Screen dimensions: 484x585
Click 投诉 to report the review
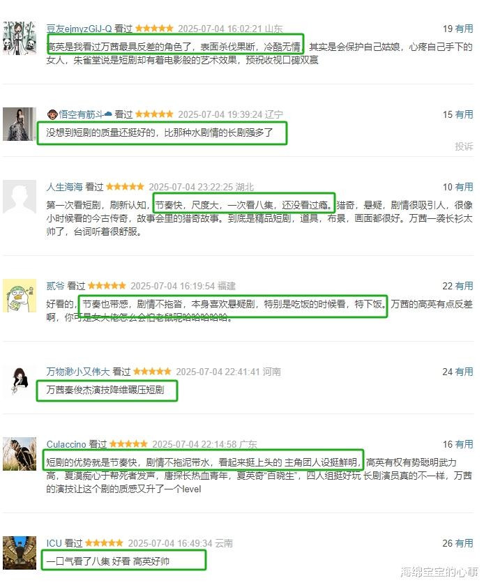[464, 146]
